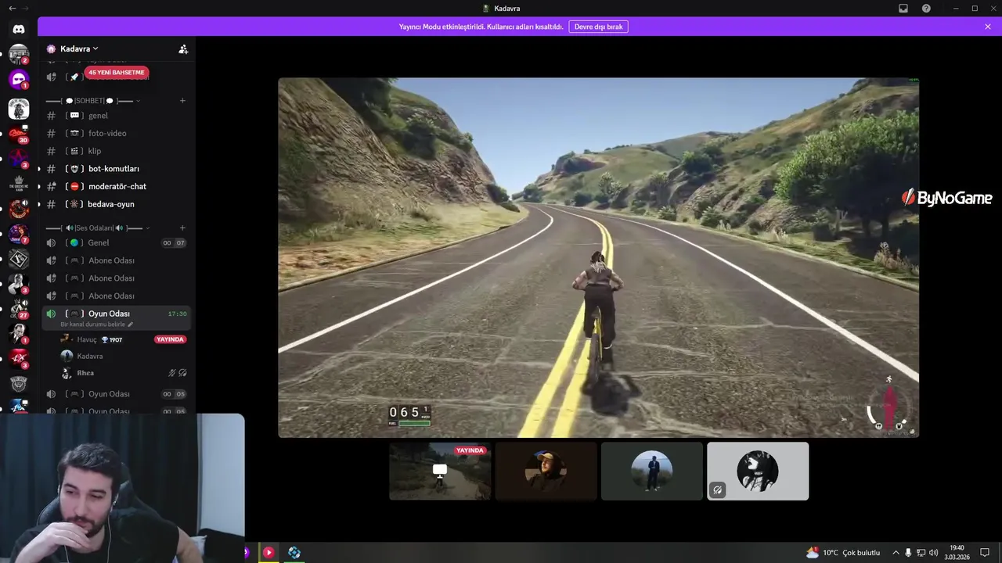Click Devre dışı bırak button
The width and height of the screenshot is (1002, 563).
[x=599, y=27]
